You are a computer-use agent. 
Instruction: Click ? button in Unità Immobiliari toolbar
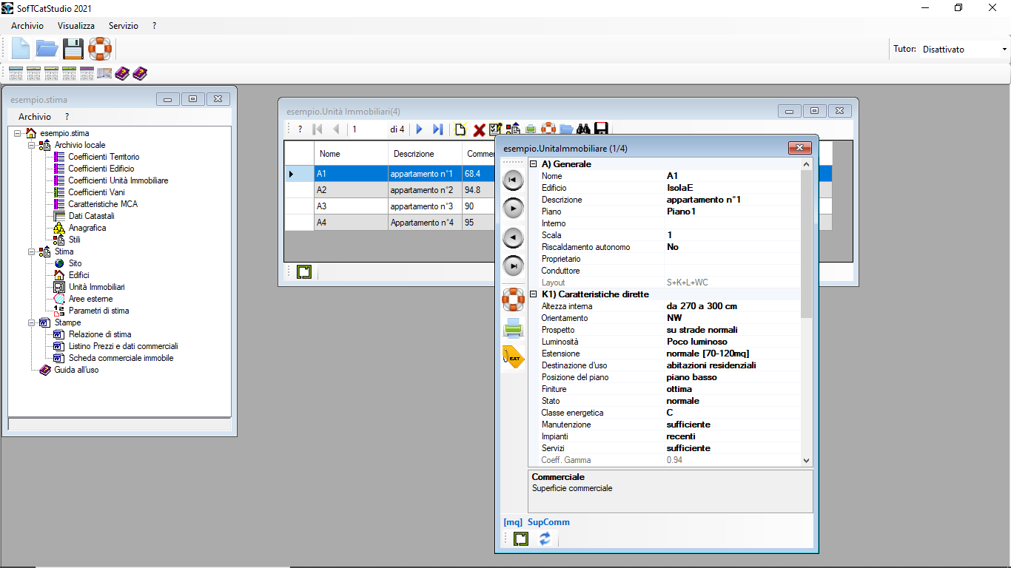pos(300,129)
